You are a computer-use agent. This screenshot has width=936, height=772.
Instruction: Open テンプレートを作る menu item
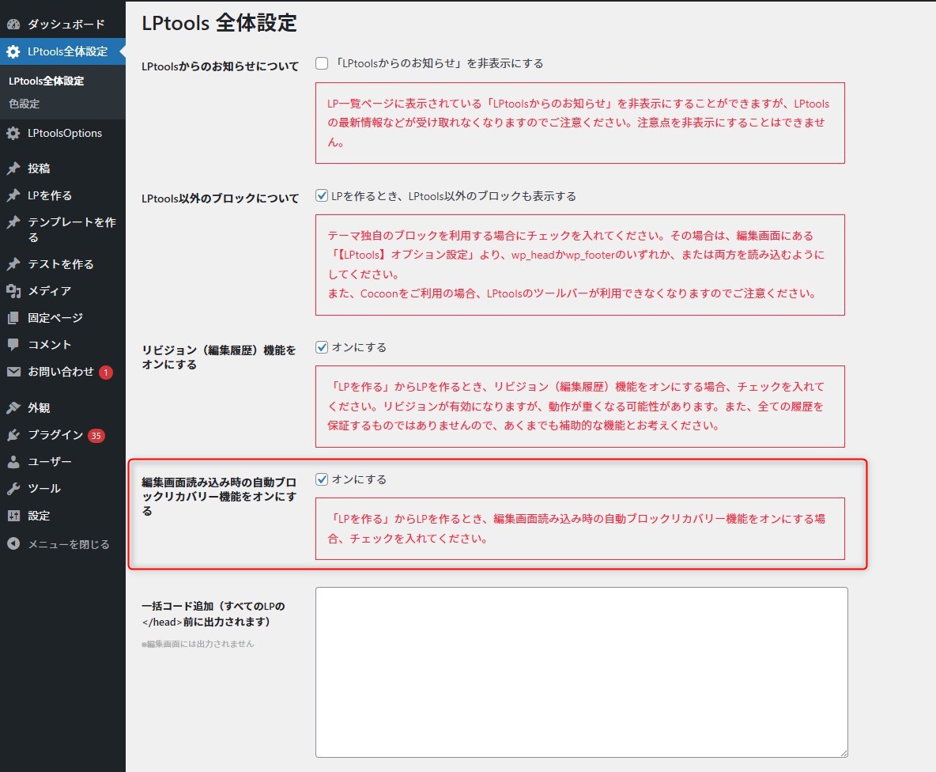pyautogui.click(x=62, y=230)
